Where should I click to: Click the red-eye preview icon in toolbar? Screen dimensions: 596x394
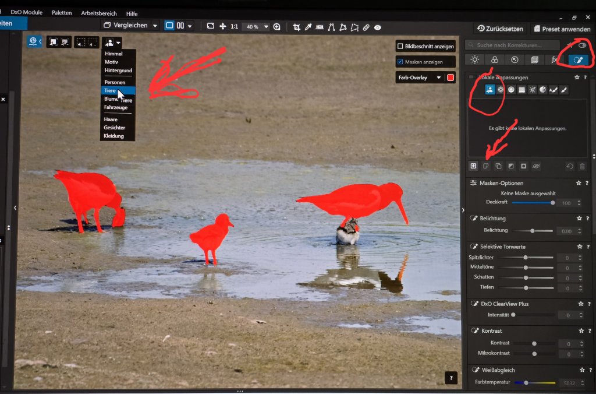coord(377,27)
